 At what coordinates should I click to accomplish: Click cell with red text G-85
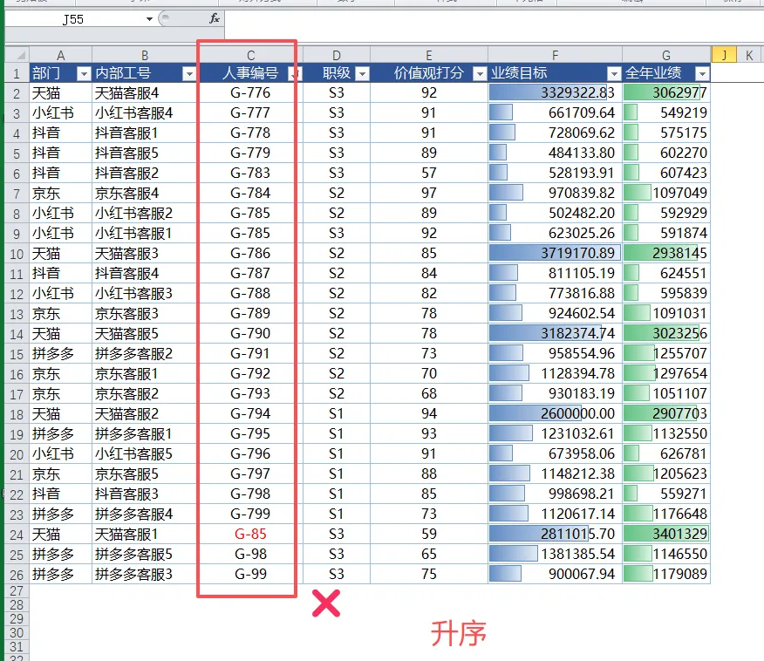[250, 535]
